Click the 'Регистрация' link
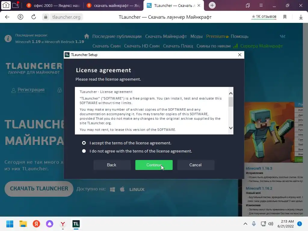 tap(31, 90)
